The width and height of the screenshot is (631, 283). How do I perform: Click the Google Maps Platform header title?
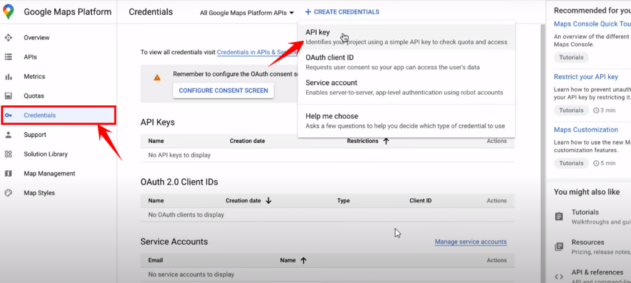pyautogui.click(x=67, y=12)
